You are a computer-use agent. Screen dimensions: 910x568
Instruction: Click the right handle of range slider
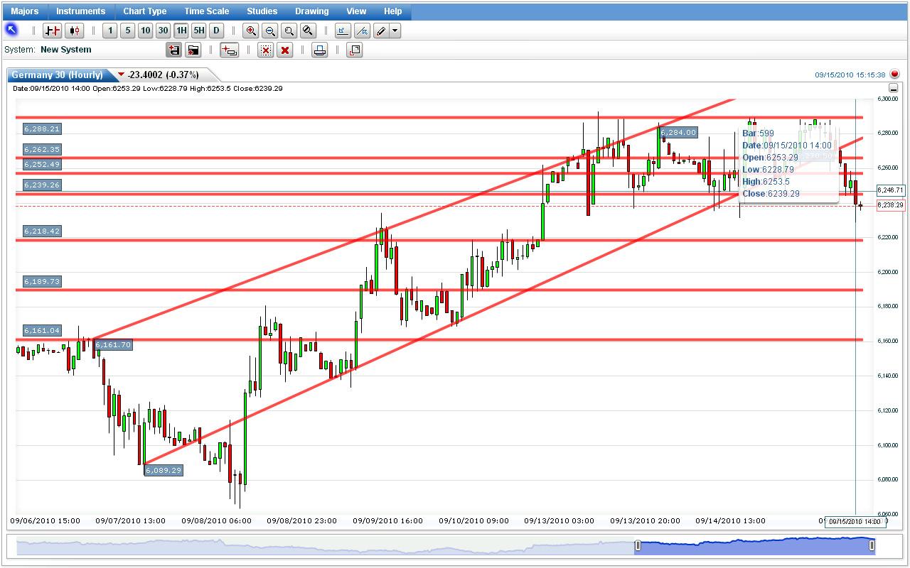[x=872, y=545]
